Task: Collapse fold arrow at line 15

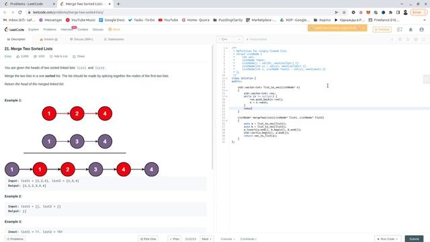Action: (227, 90)
